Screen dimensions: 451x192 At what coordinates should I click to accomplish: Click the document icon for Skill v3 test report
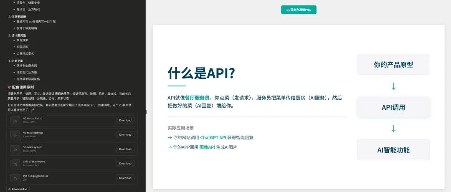coord(15,164)
